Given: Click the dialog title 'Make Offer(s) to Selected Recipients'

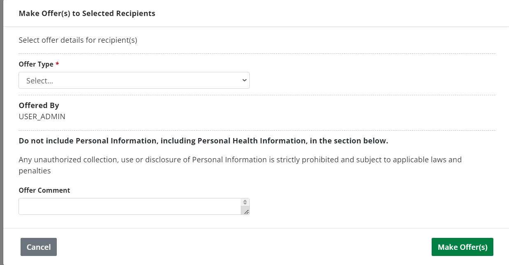Looking at the screenshot, I should pos(87,14).
